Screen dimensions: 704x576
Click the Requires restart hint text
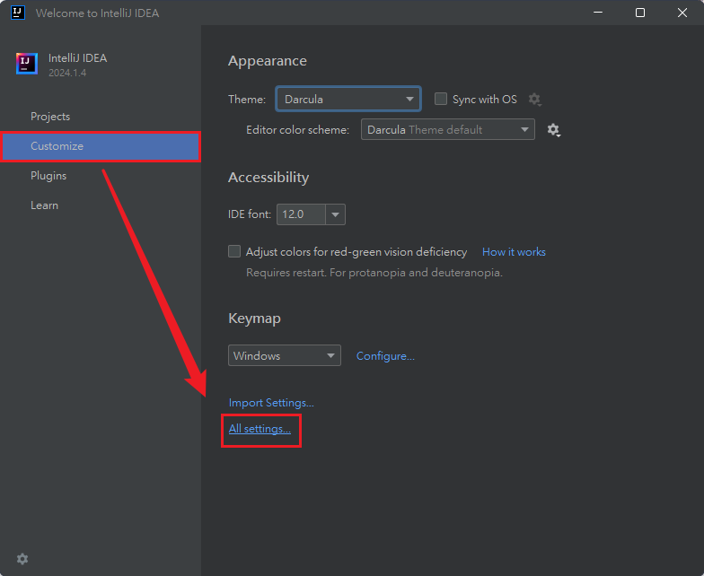[x=374, y=273]
